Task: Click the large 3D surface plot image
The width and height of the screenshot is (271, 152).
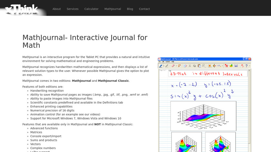Action: 203,116
